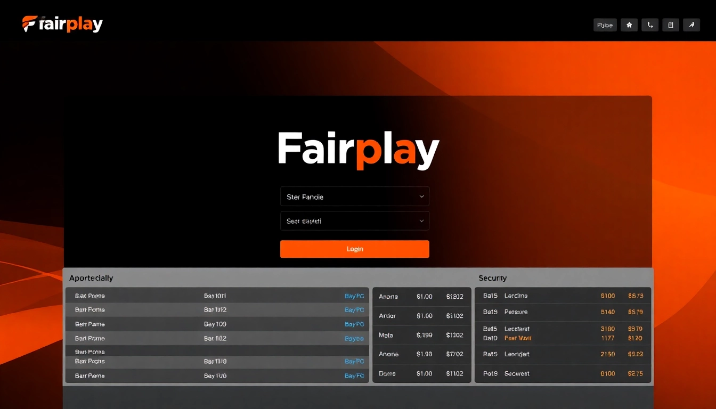Select the "Lectarat" entry
The width and height of the screenshot is (716, 409).
(517, 329)
